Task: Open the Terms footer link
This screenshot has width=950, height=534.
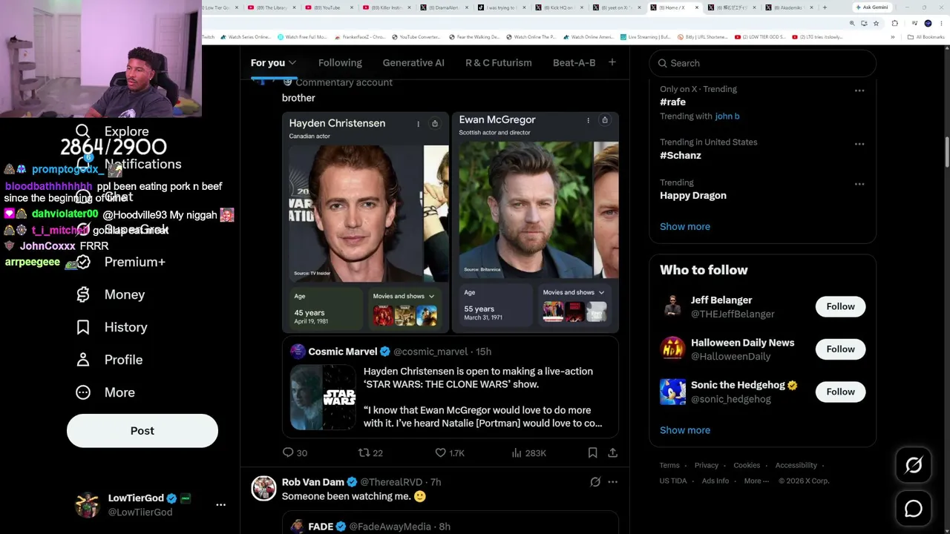Action: point(669,466)
